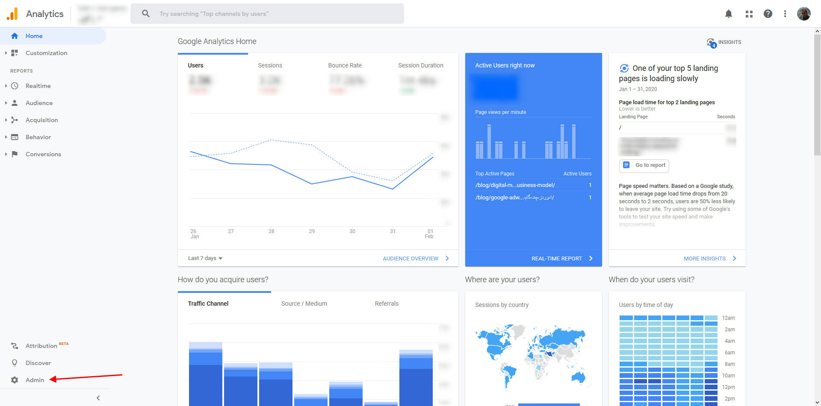Screen dimensions: 821x406
Task: Click the document icon in Go to report
Action: coord(626,165)
